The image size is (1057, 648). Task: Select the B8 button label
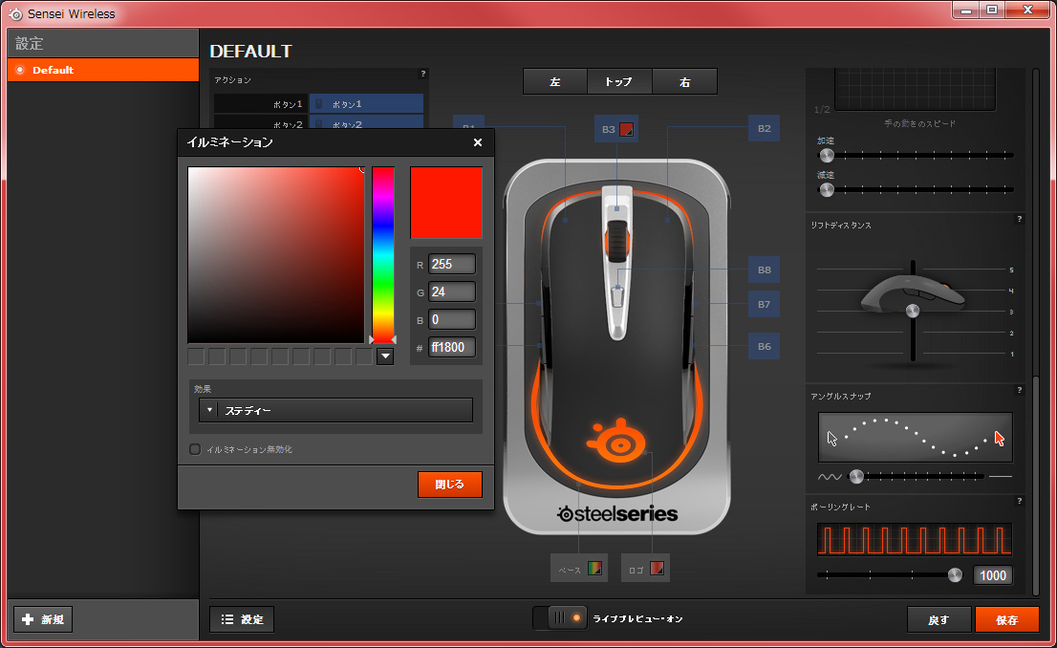[764, 270]
